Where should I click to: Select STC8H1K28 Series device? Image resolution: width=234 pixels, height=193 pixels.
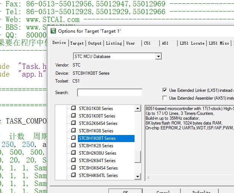96,146
